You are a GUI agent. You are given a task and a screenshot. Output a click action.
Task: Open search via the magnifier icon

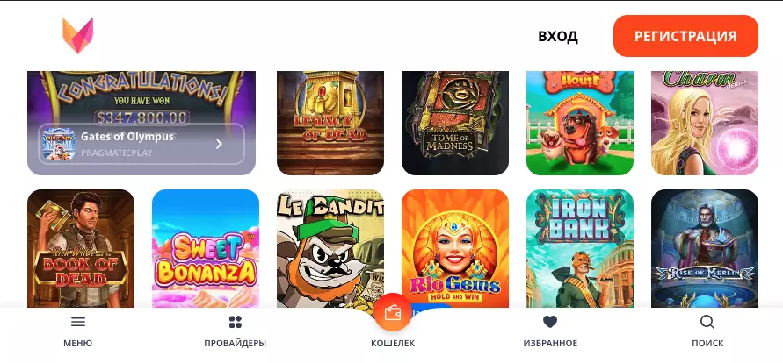point(707,322)
